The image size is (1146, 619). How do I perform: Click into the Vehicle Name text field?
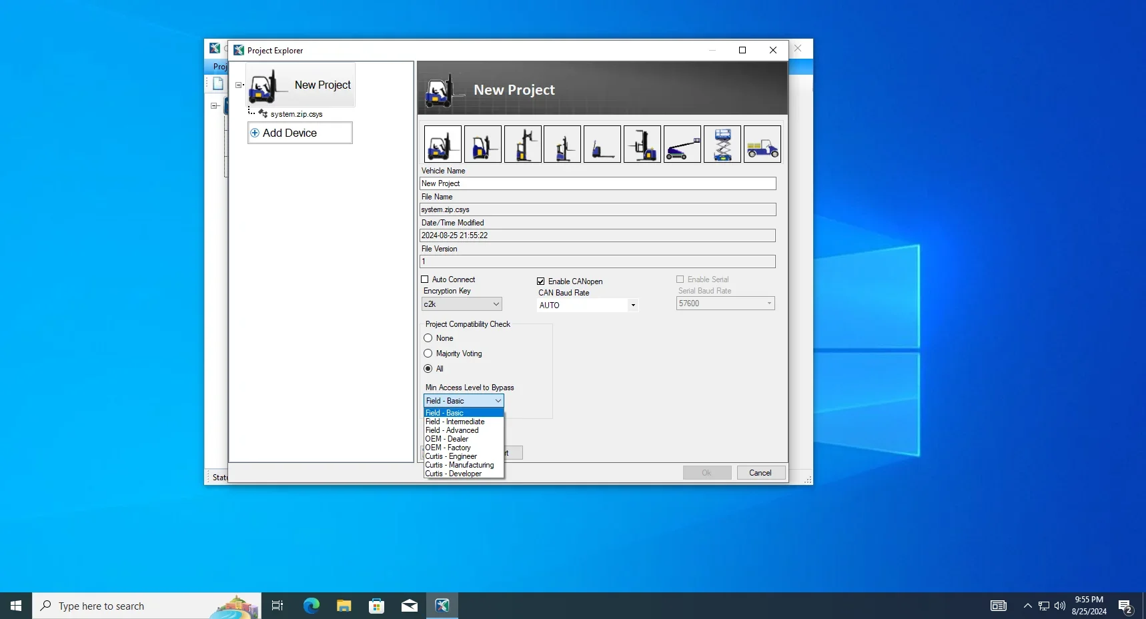pos(597,183)
